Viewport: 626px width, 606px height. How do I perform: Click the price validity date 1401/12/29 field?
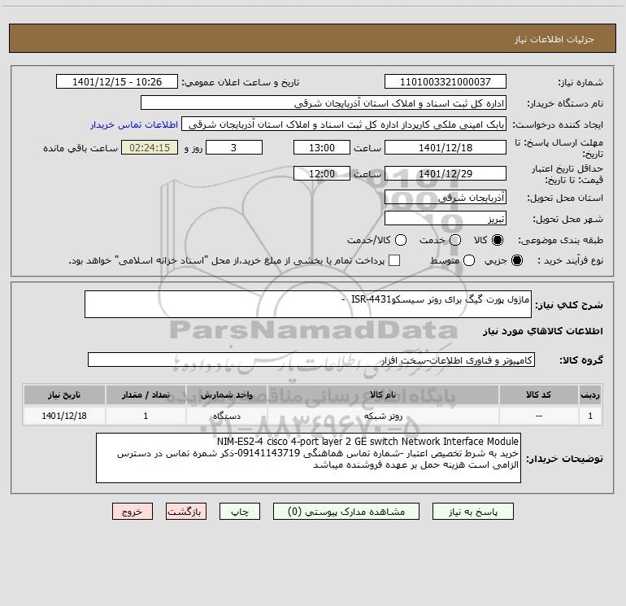click(x=446, y=173)
